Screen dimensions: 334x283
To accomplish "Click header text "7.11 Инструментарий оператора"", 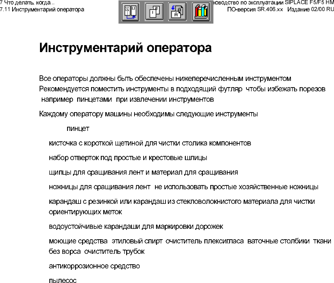I will [42, 10].
